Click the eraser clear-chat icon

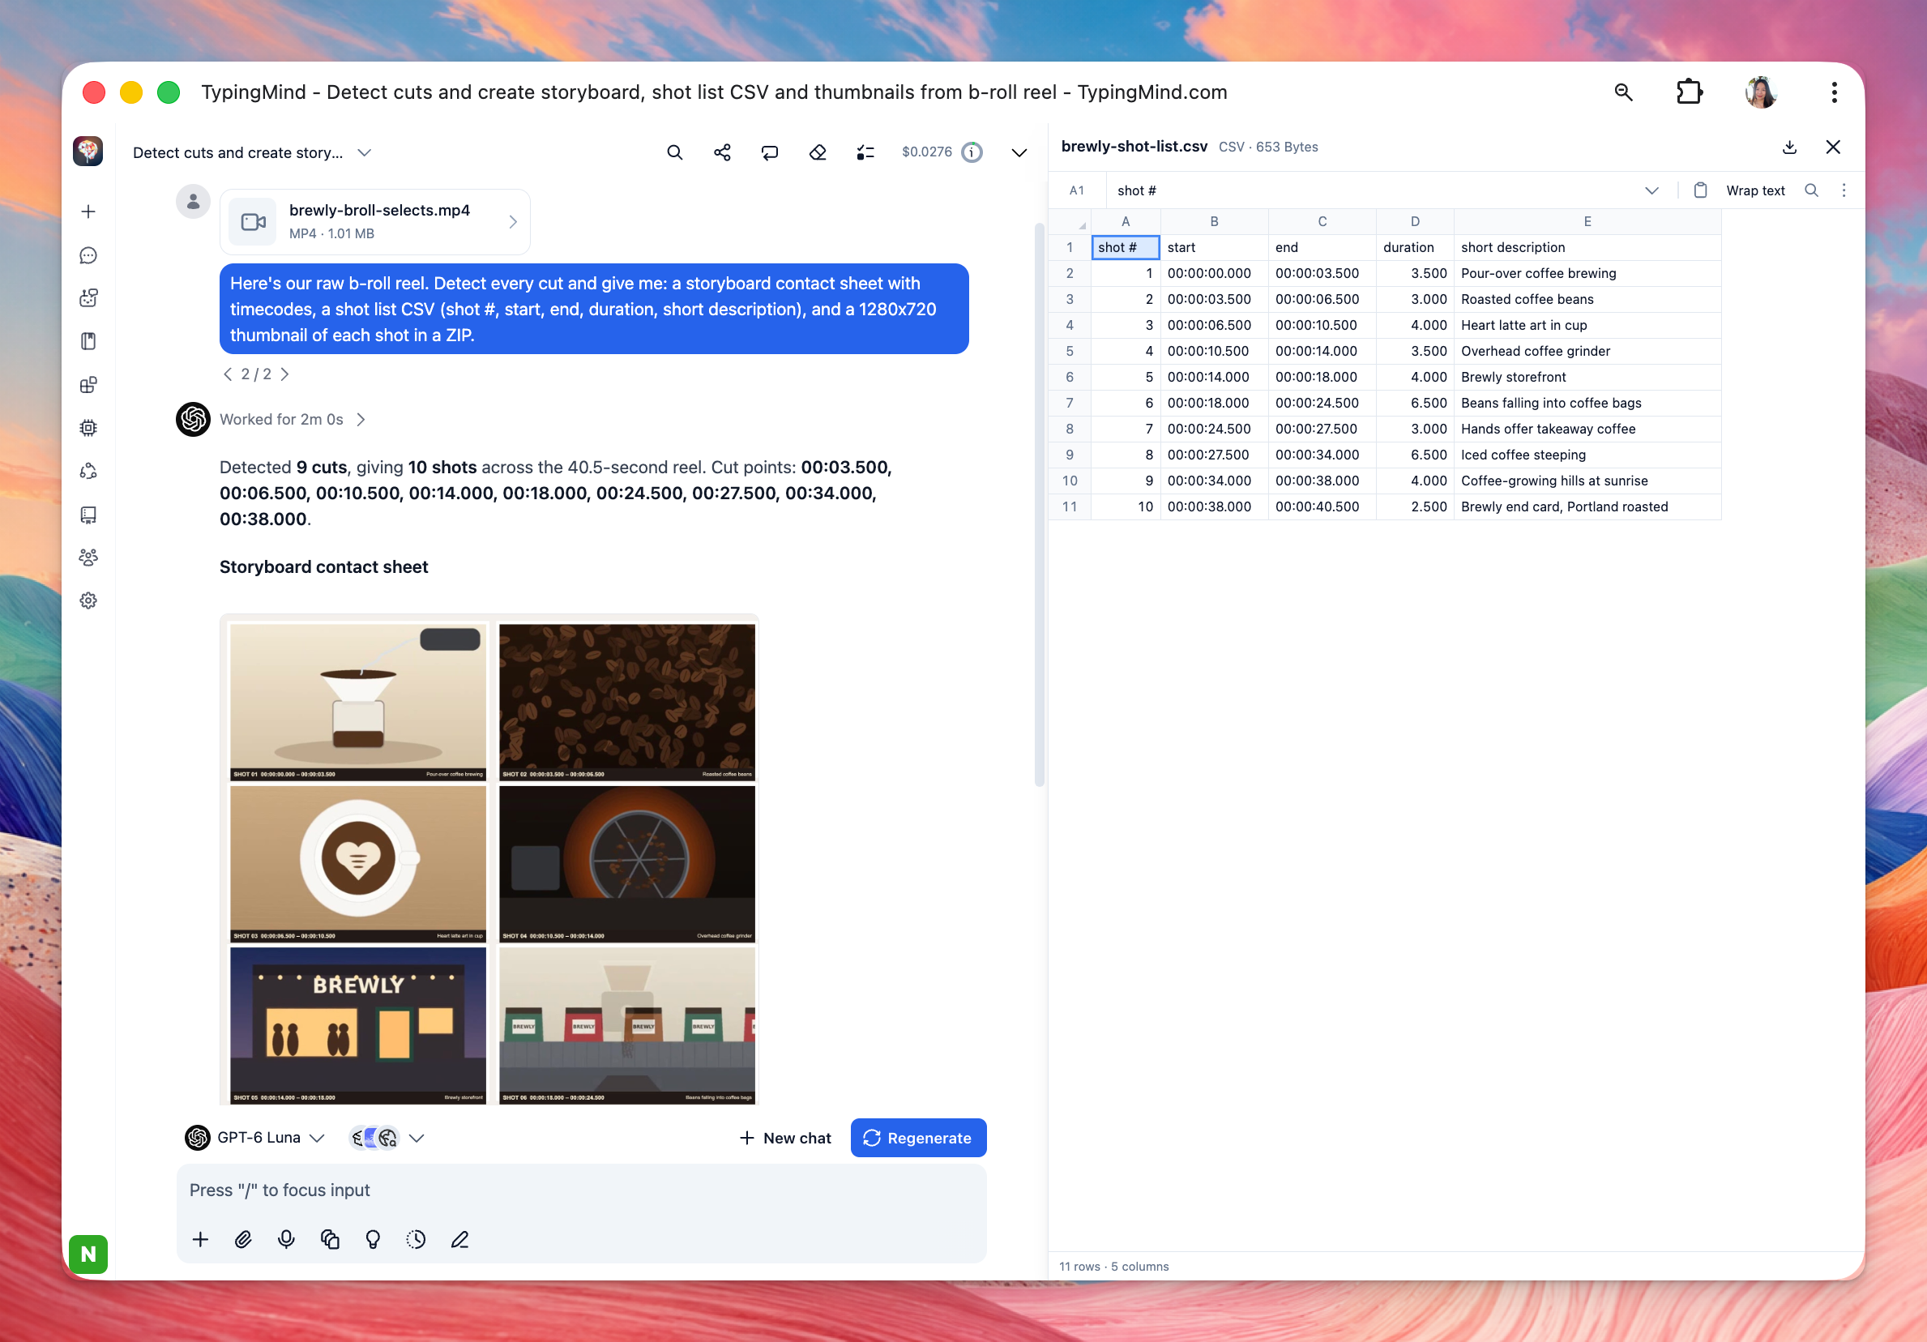click(x=818, y=152)
